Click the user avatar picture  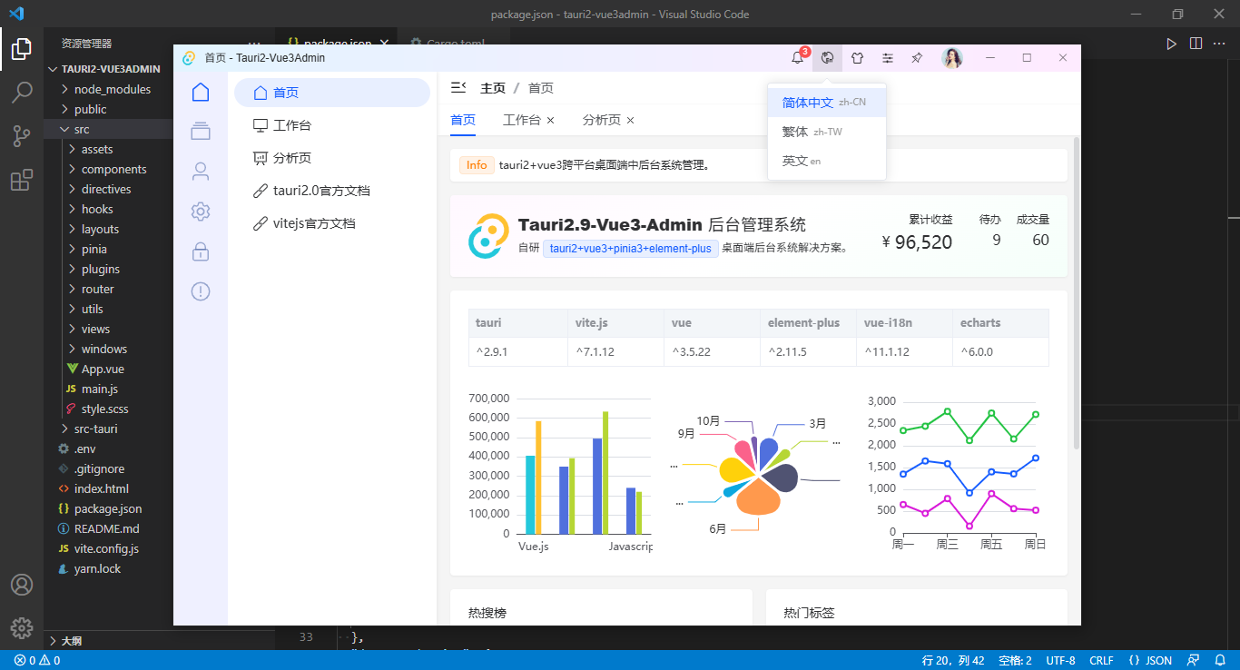tap(952, 57)
